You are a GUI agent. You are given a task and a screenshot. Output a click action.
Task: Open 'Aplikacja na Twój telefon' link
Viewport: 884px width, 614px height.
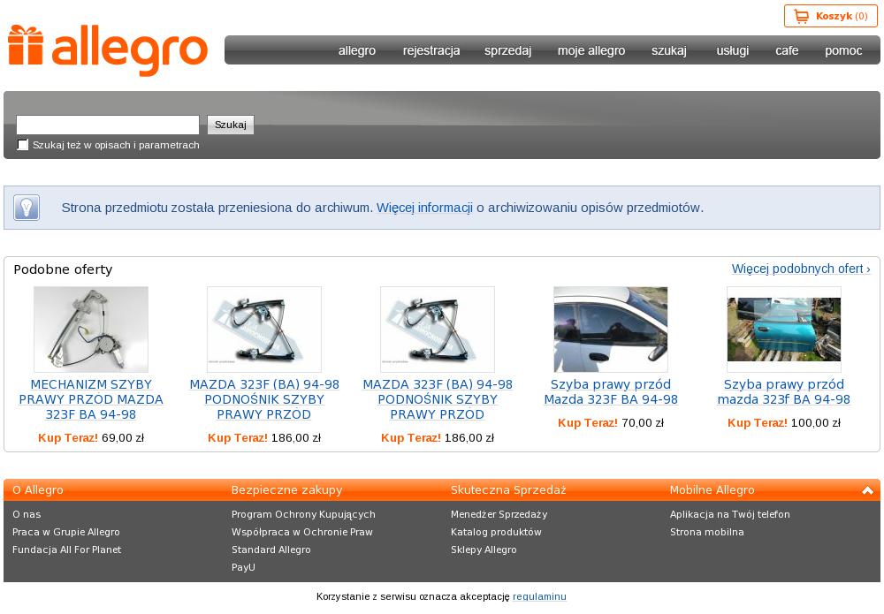[730, 514]
